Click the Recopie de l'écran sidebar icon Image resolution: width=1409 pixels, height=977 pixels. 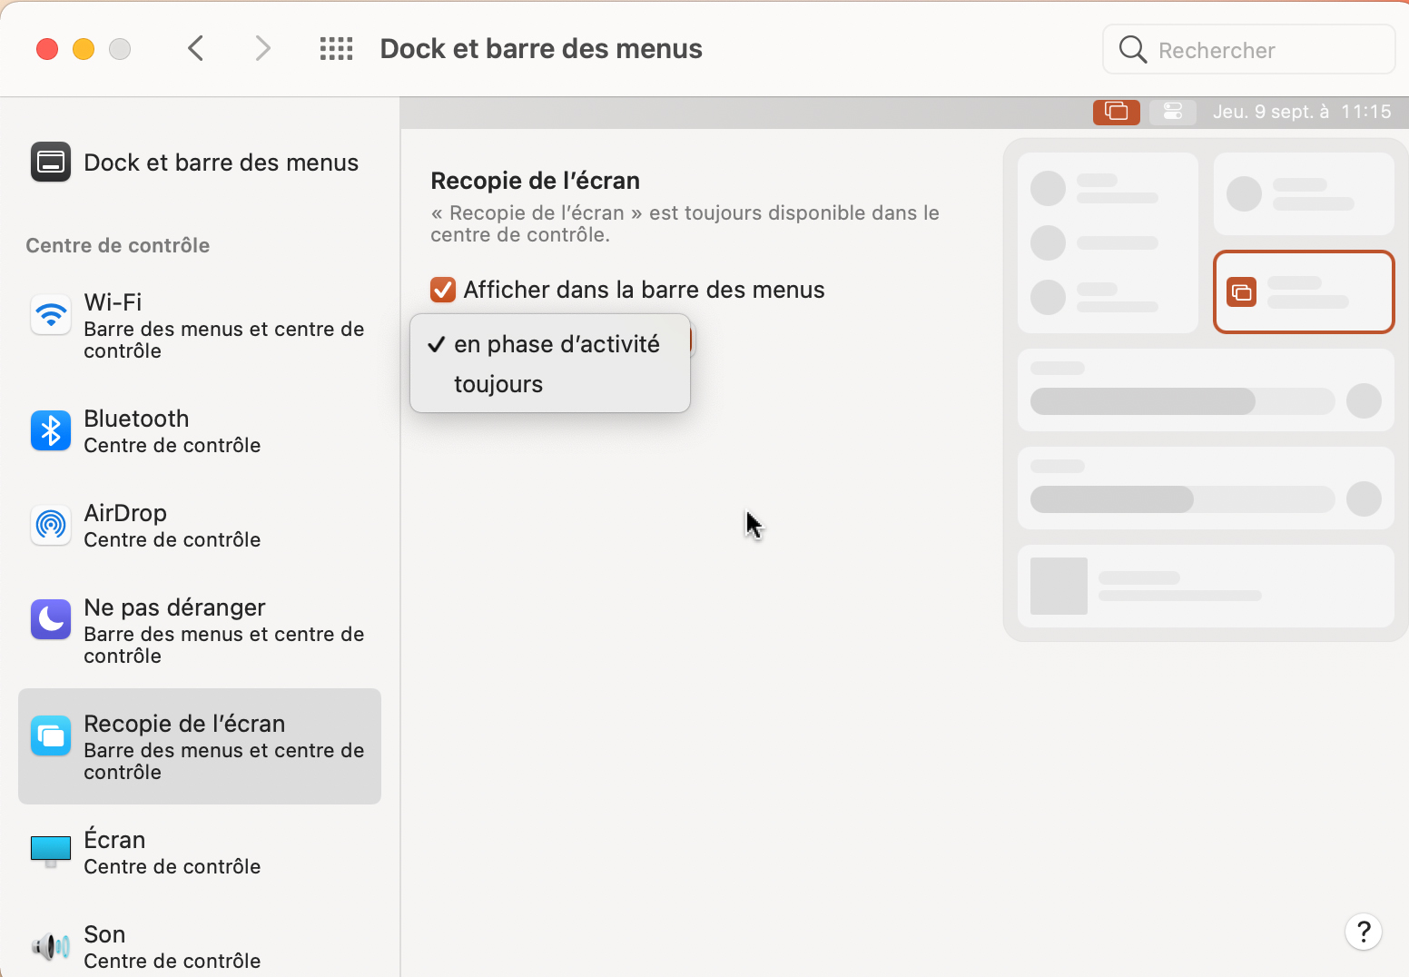click(51, 735)
